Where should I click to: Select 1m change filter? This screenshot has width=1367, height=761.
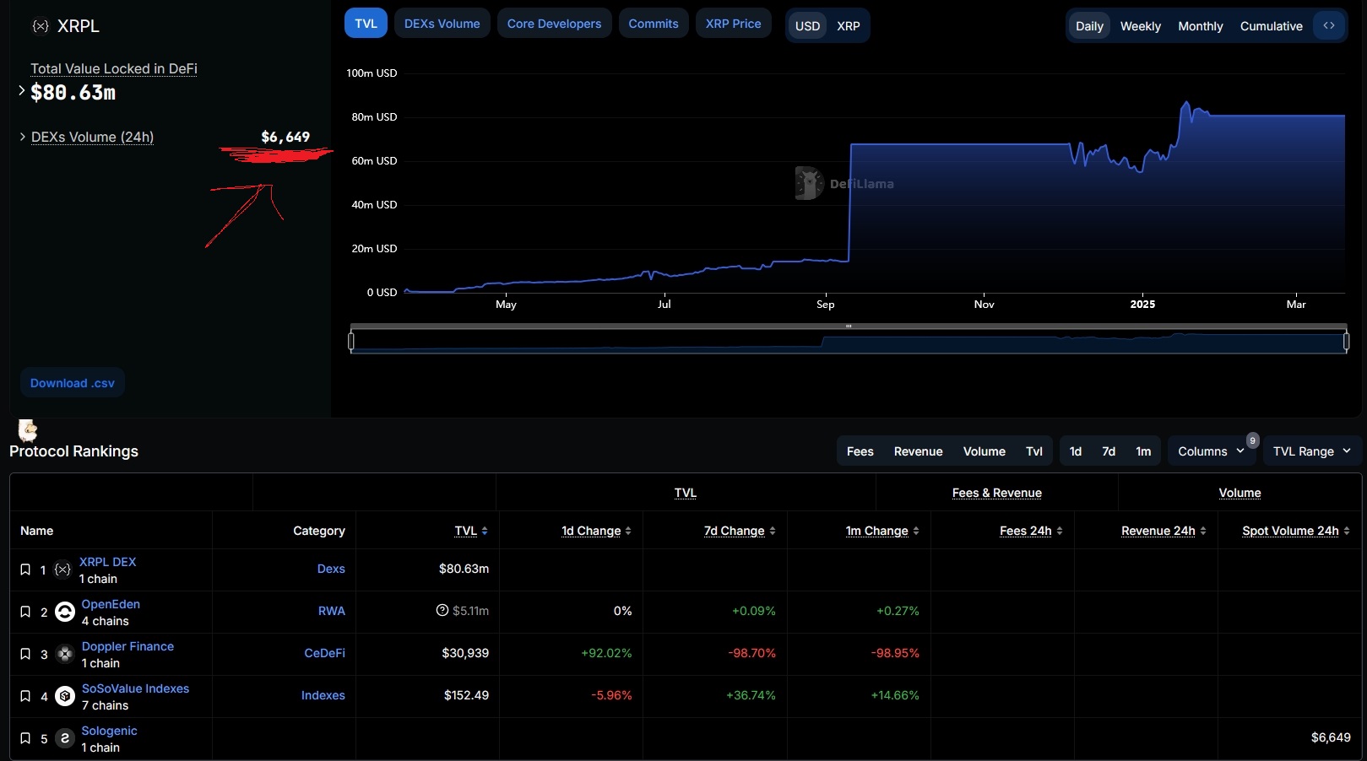point(1143,451)
